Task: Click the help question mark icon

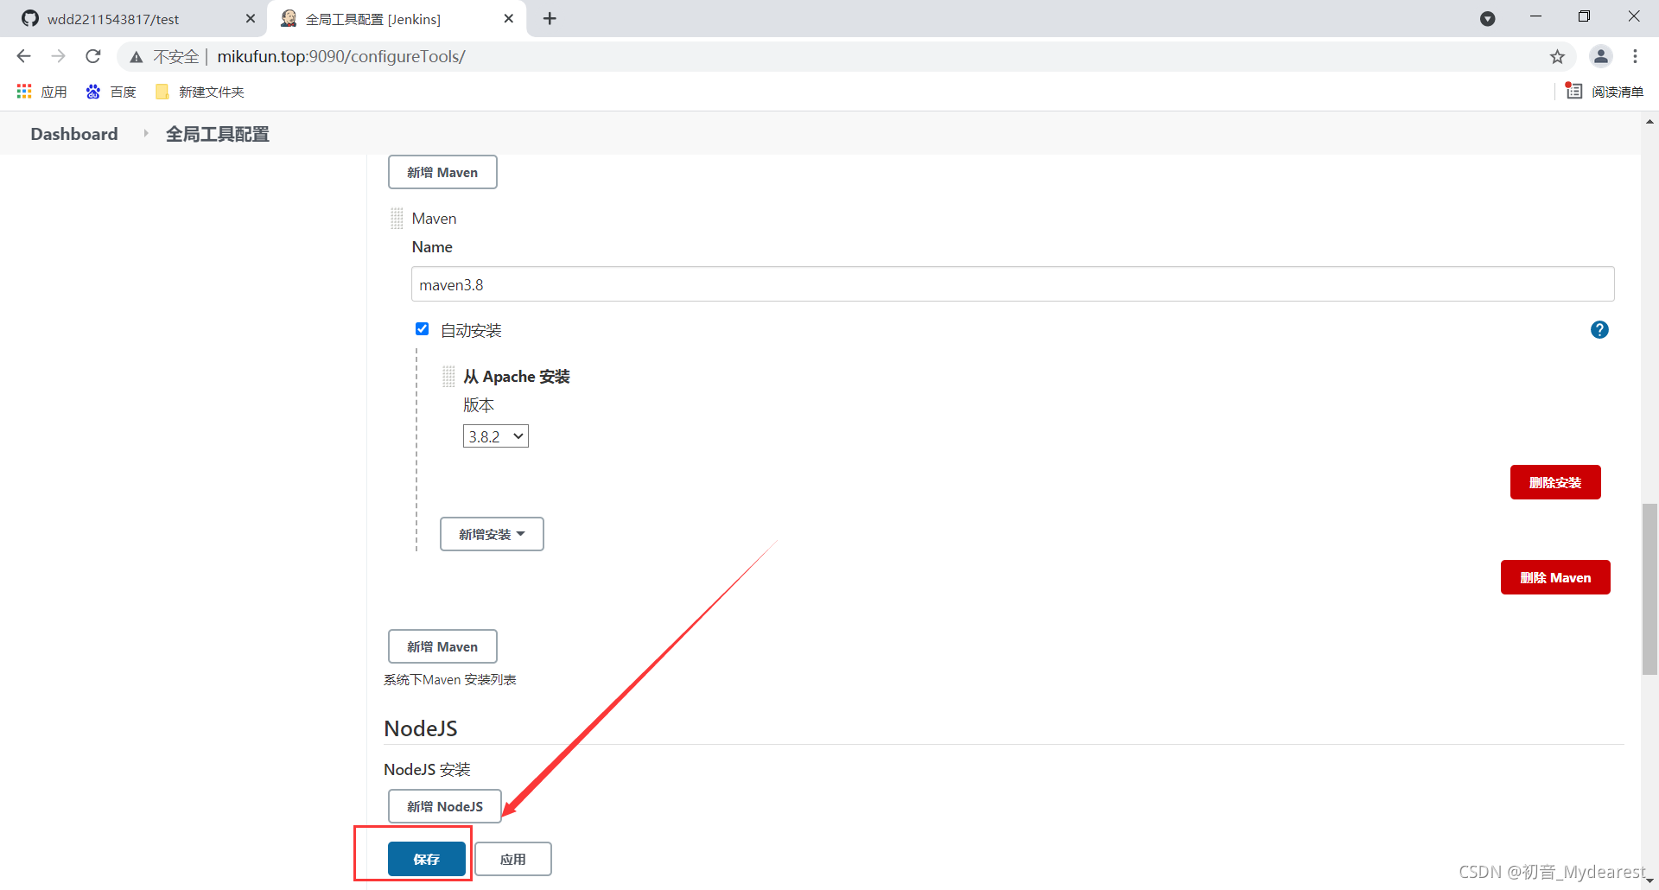Action: click(1599, 329)
